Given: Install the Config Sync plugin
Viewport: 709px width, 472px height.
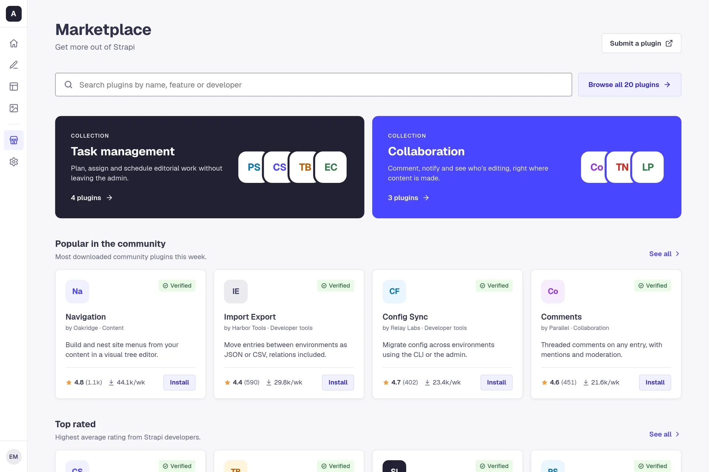Looking at the screenshot, I should click(496, 382).
